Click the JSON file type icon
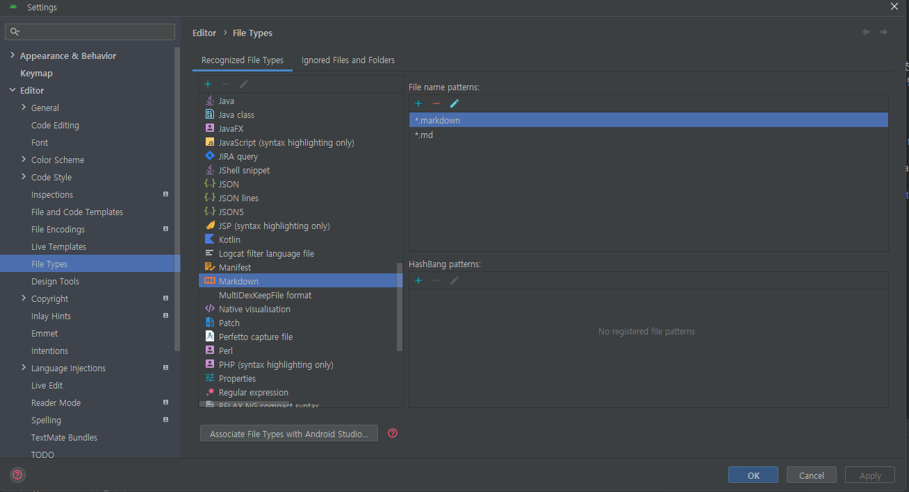The width and height of the screenshot is (909, 492). point(210,184)
